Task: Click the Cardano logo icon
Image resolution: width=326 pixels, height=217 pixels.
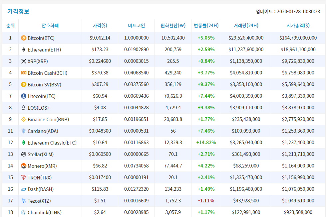Action: [x=24, y=131]
